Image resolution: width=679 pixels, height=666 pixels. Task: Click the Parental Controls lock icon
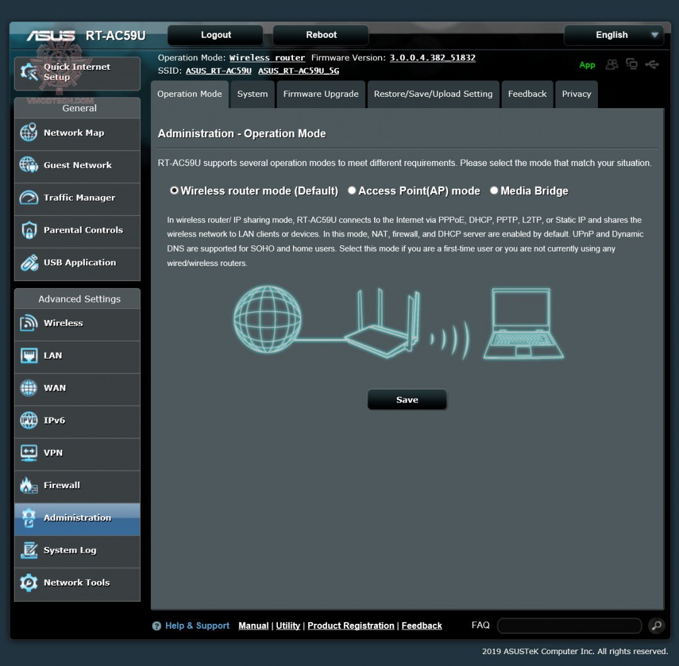pyautogui.click(x=28, y=230)
